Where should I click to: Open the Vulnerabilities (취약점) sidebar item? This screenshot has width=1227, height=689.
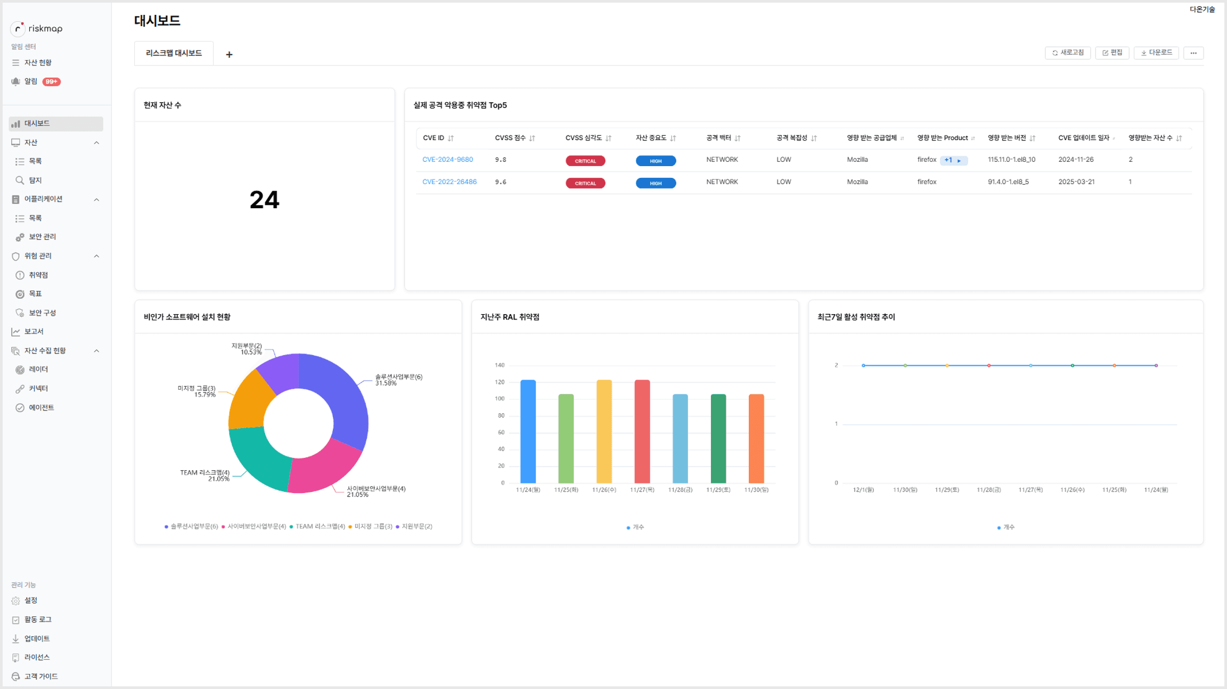[37, 275]
